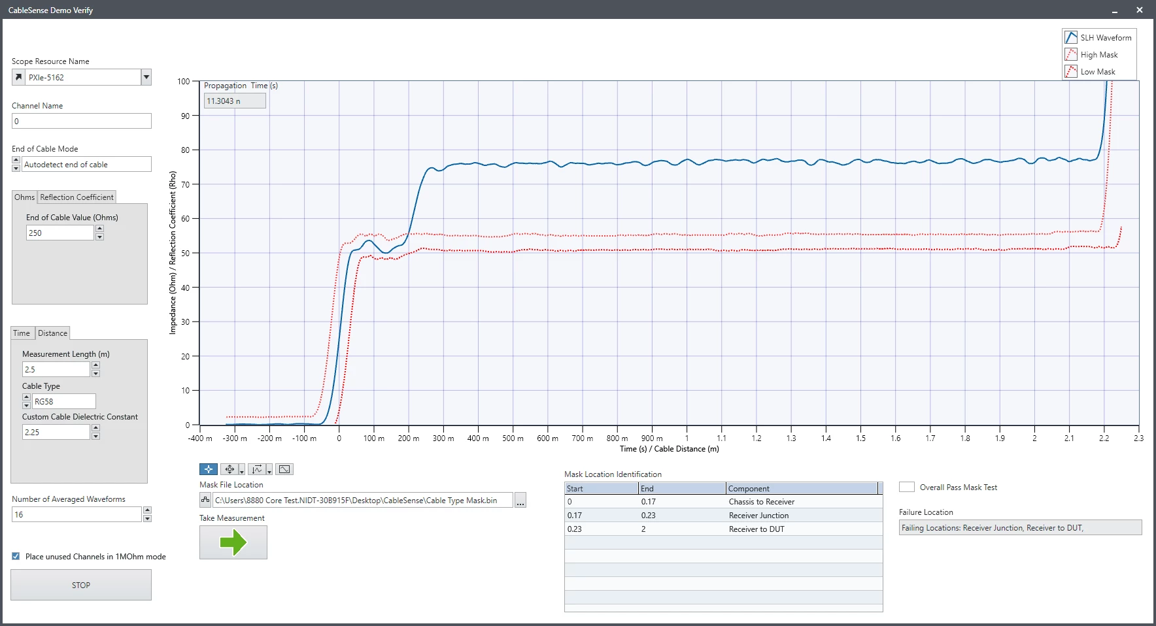Toggle the Overall Pass Mask Test indicator
Viewport: 1156px width, 626px height.
click(x=907, y=487)
